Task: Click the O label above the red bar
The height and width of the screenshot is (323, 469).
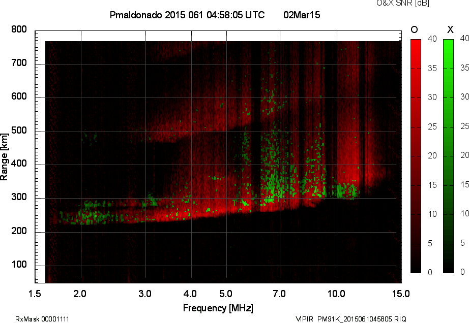Action: click(414, 29)
